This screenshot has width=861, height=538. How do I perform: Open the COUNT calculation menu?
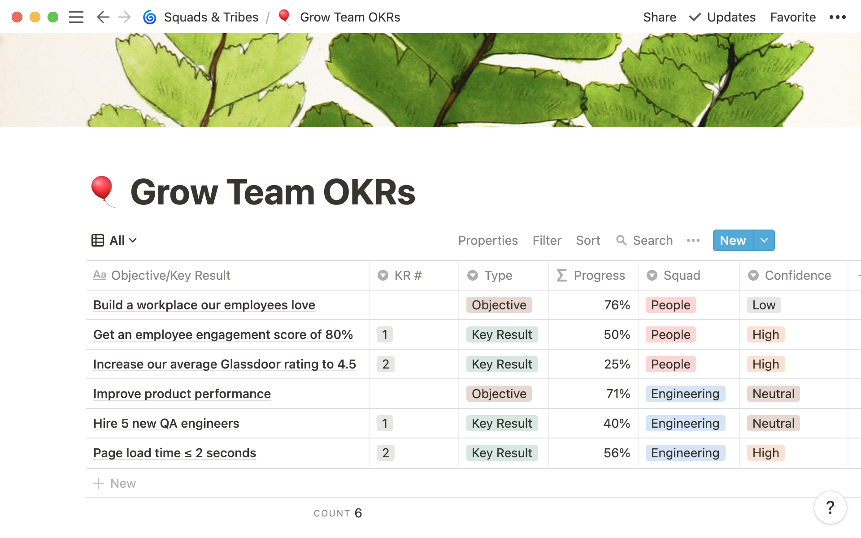(338, 513)
